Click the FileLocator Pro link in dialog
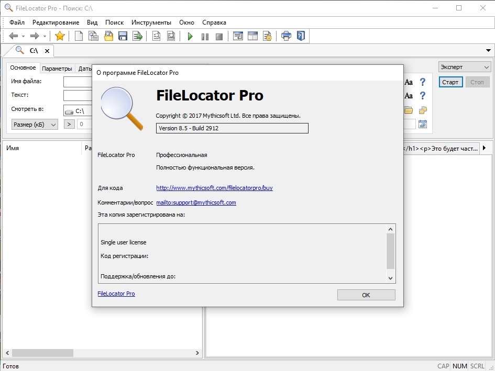495x371 pixels. pyautogui.click(x=116, y=294)
